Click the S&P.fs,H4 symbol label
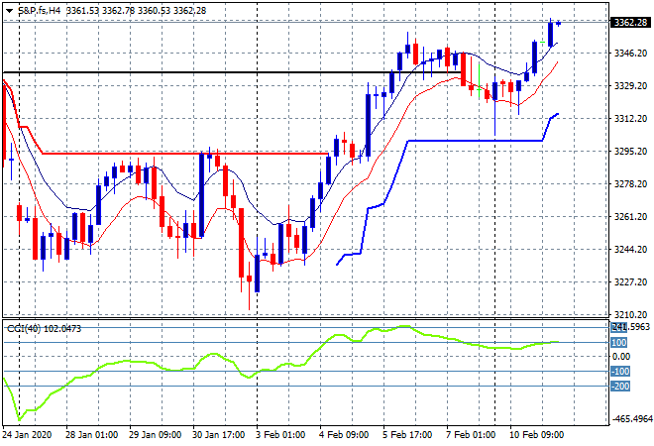The height and width of the screenshot is (446, 654). click(40, 11)
